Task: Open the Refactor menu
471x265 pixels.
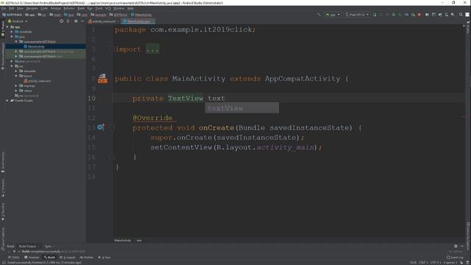Action: pyautogui.click(x=69, y=8)
